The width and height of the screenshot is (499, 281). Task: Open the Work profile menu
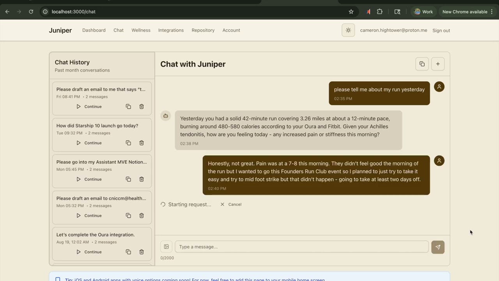click(x=424, y=12)
